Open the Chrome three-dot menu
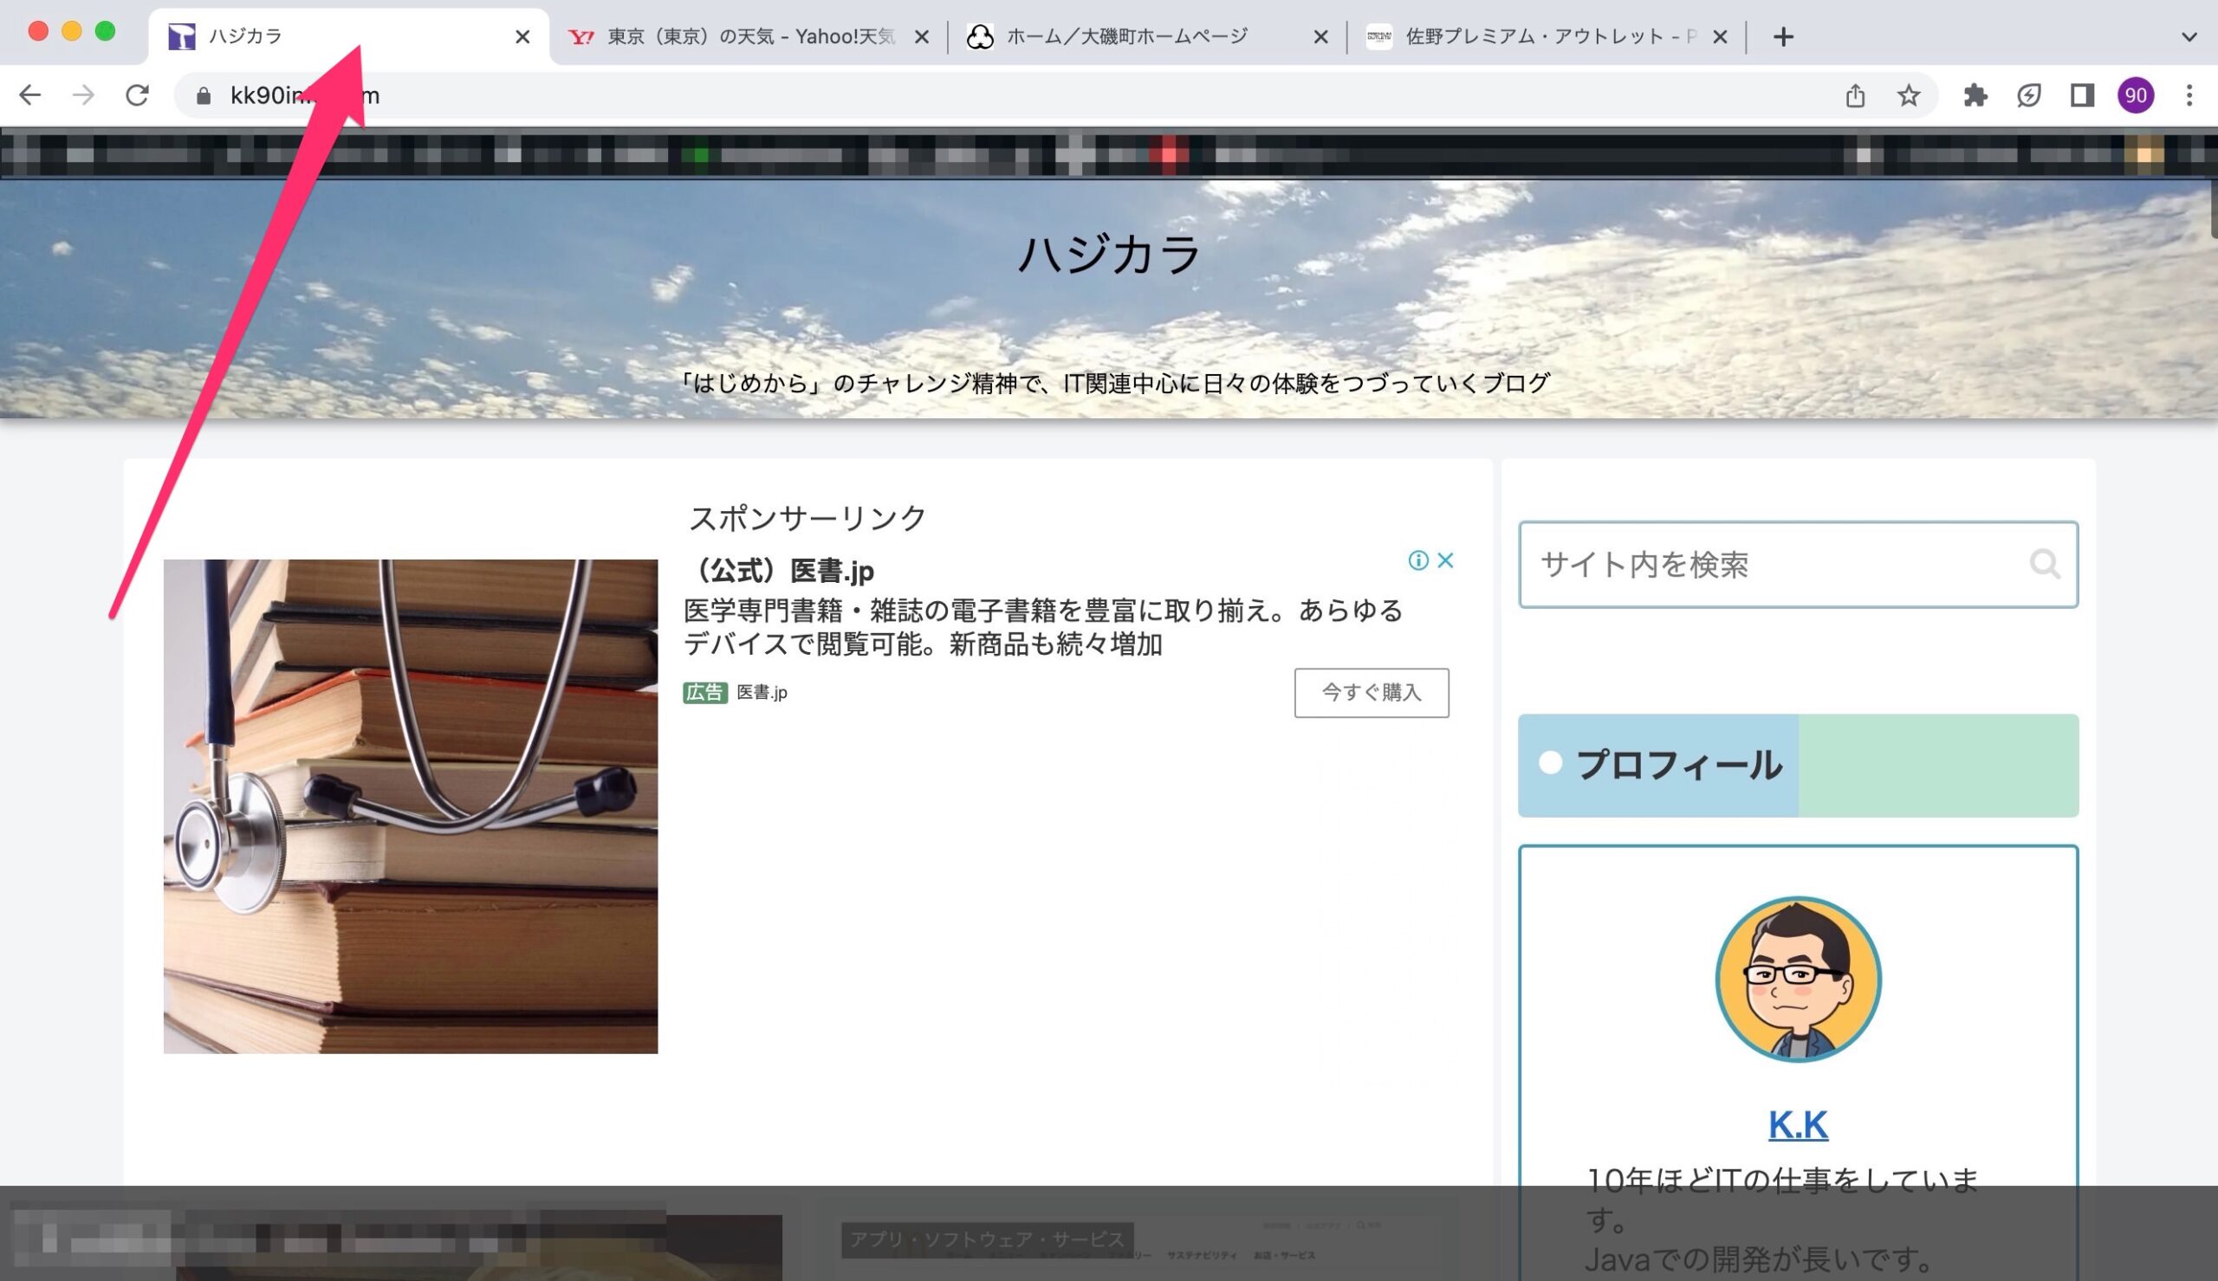Screen dimensions: 2218x1281 point(2190,95)
